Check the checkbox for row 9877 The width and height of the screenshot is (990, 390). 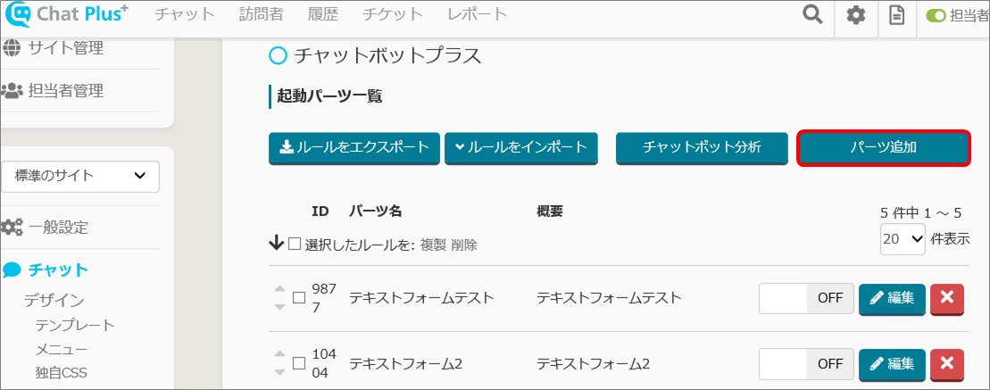pyautogui.click(x=299, y=298)
